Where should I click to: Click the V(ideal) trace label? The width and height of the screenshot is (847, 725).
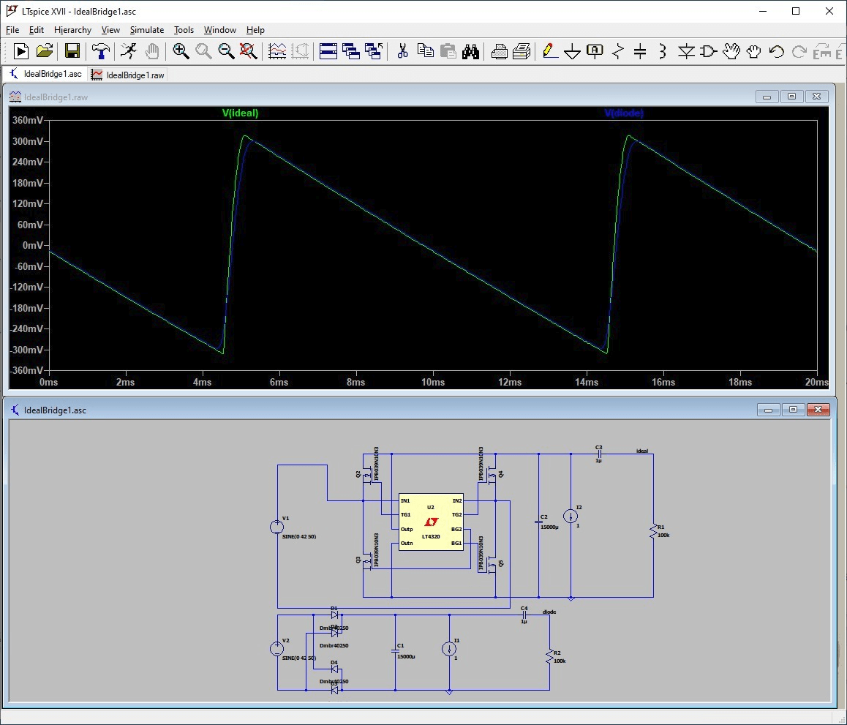240,113
